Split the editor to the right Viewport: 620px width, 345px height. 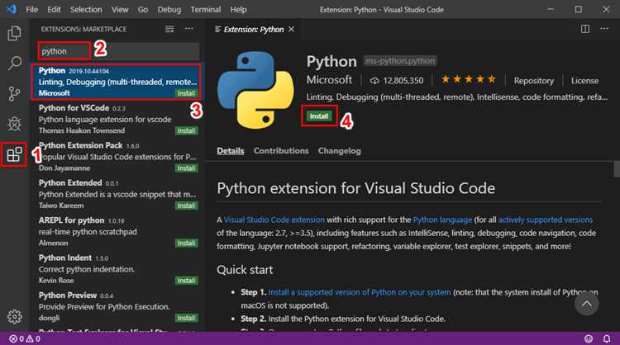585,29
